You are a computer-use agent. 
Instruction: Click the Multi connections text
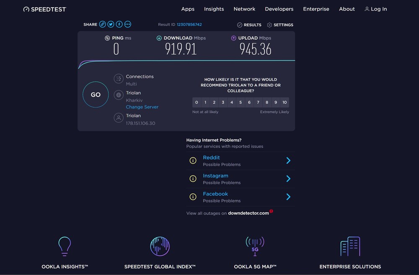click(131, 84)
